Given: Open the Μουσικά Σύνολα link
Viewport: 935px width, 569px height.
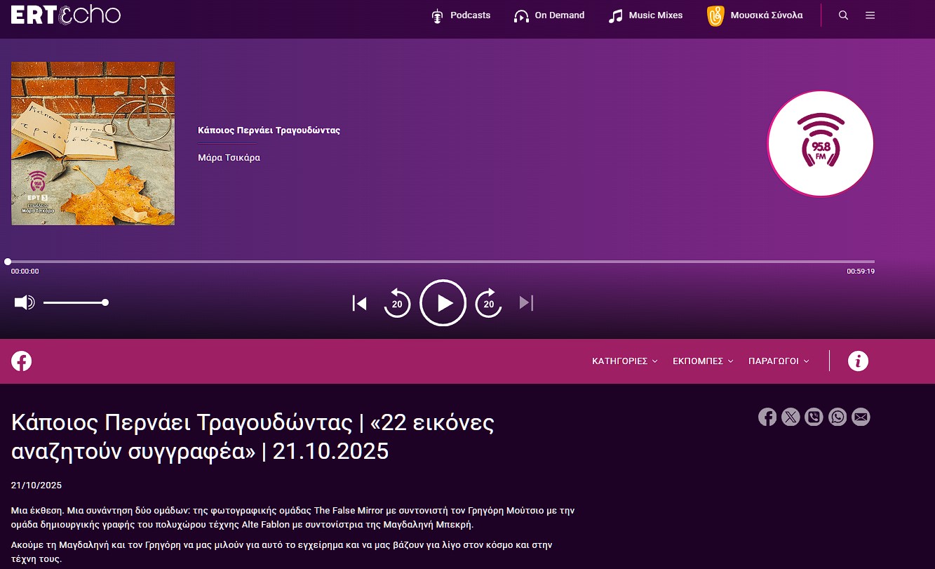Looking at the screenshot, I should click(755, 15).
